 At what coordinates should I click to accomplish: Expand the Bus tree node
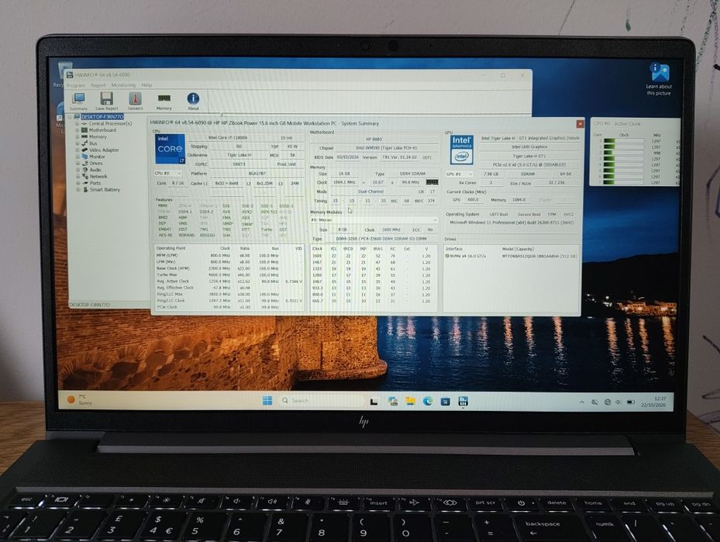point(78,143)
